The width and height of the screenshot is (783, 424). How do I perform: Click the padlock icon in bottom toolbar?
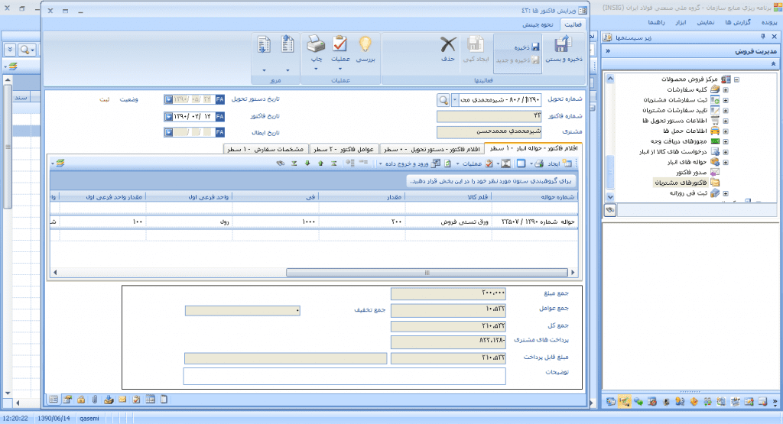80,399
